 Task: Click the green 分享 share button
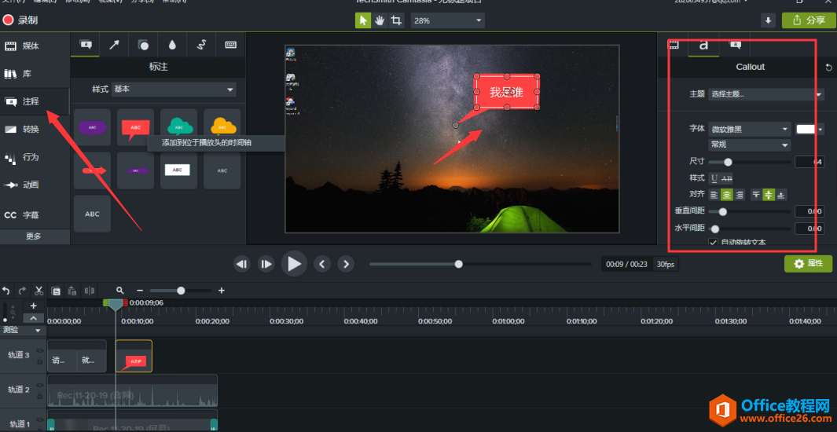point(809,20)
